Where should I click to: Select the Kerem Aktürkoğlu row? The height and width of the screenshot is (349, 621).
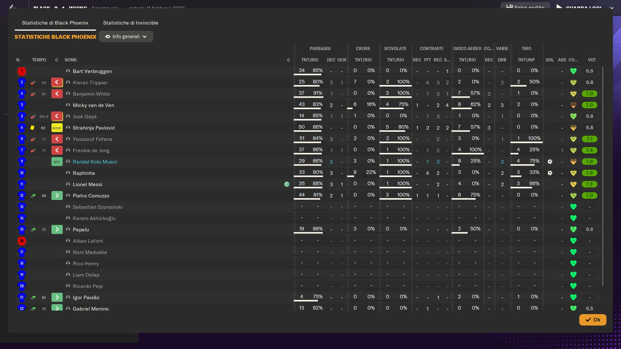tap(308, 218)
